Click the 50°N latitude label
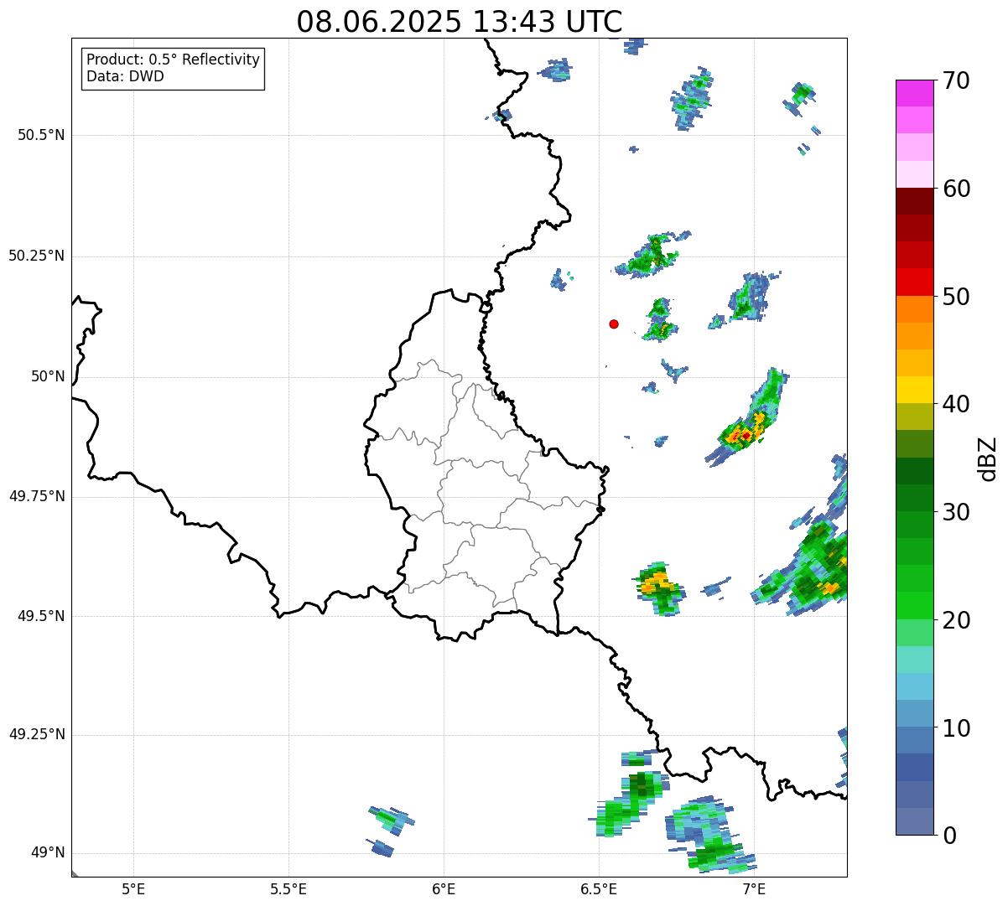 point(49,376)
